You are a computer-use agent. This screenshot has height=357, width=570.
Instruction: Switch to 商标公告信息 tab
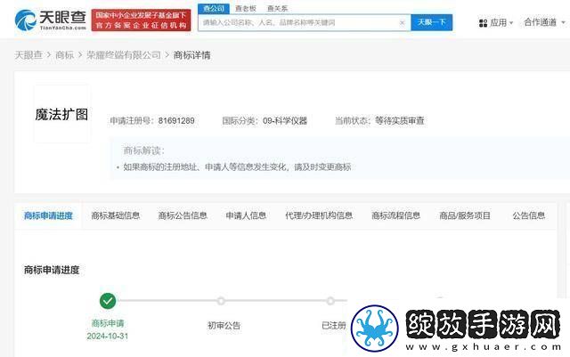(x=183, y=215)
